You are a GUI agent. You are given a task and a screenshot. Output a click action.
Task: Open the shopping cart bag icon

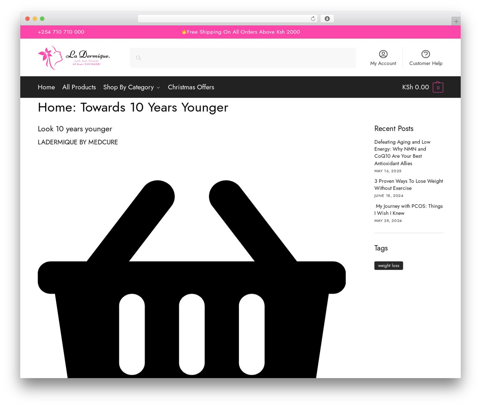click(x=438, y=87)
